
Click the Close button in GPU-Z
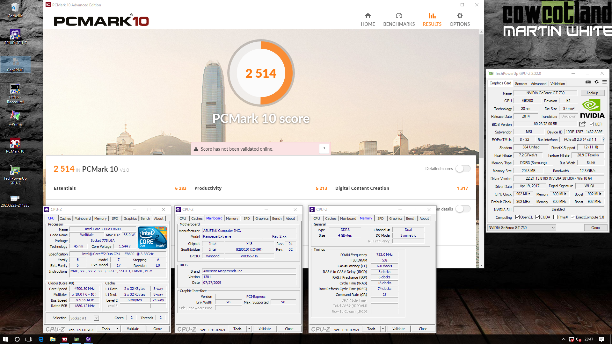(595, 227)
